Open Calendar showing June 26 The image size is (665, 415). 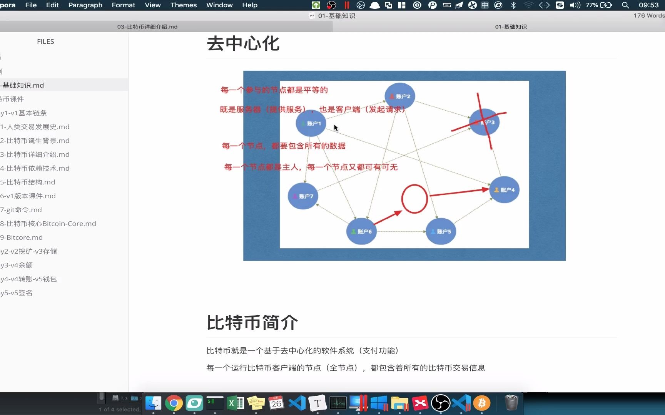[277, 403]
